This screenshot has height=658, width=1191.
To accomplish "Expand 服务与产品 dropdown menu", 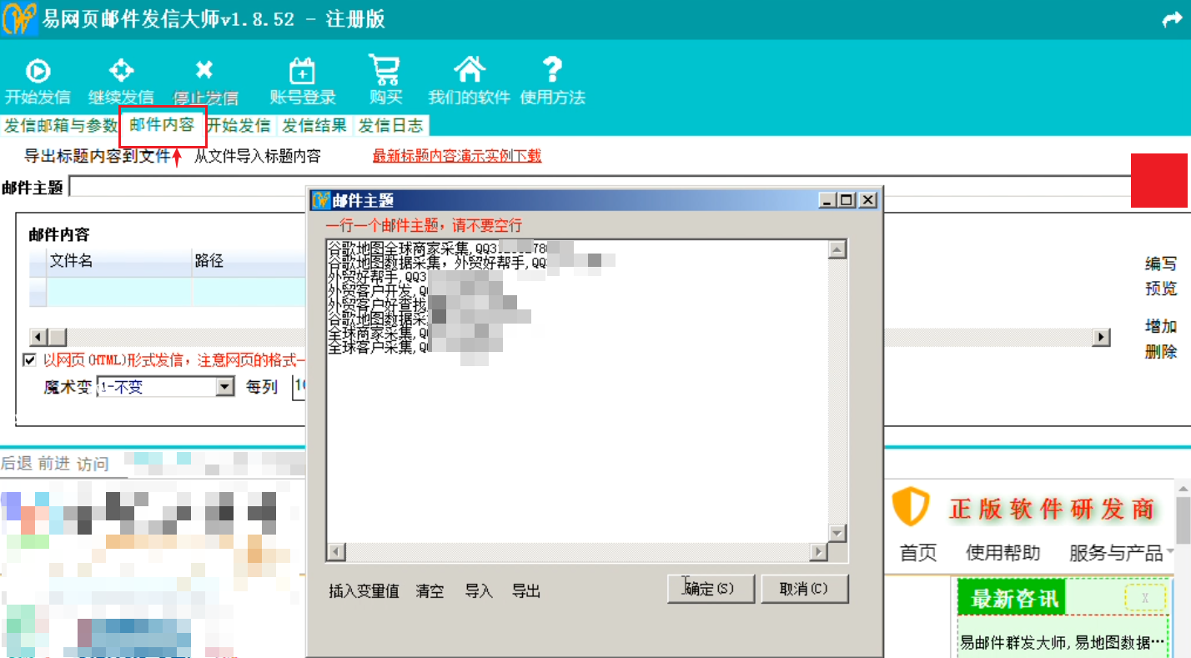I will (1122, 553).
